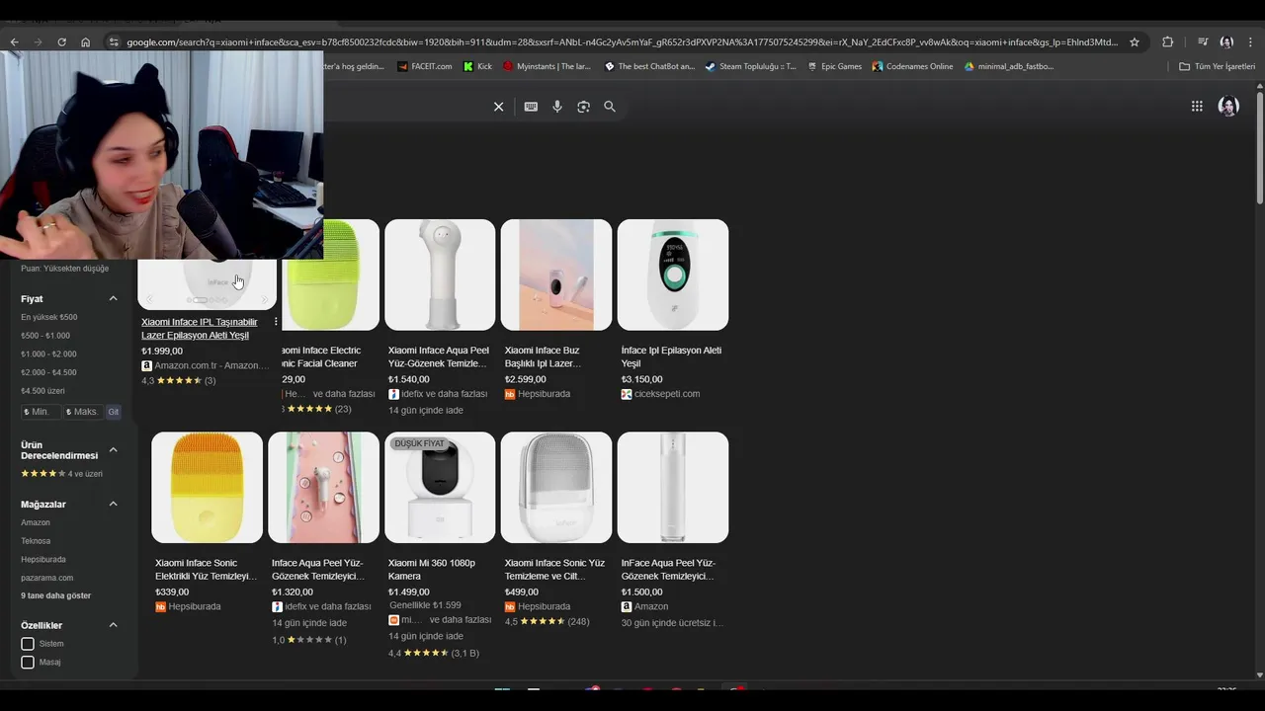1265x711 pixels.
Task: Open green Electric Sonic Facial Cleaner thumbnail
Action: (x=330, y=275)
